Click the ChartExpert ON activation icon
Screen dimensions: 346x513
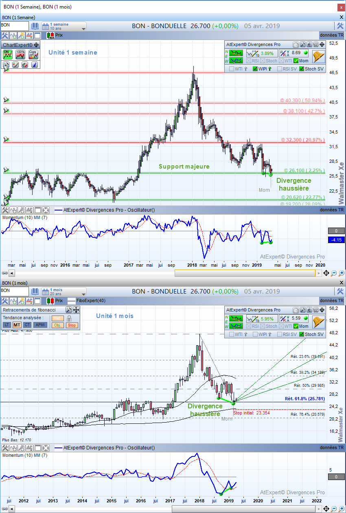[7, 55]
